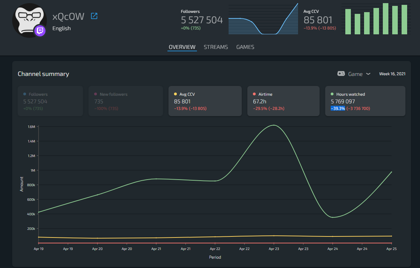
Task: Click the Period axis title
Action: [215, 257]
